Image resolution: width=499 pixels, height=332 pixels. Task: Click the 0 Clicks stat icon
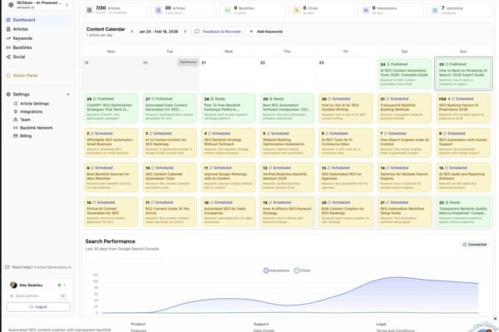[x=297, y=10]
